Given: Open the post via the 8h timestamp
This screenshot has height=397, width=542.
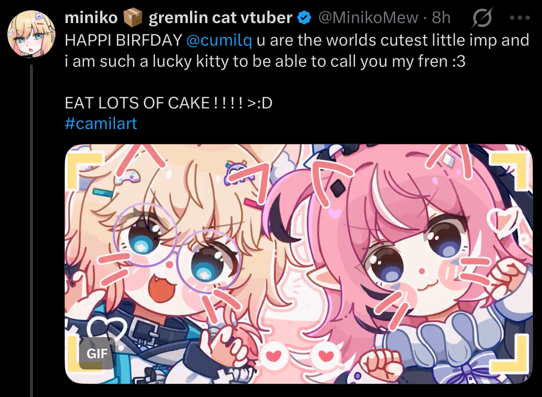Looking at the screenshot, I should tap(441, 18).
